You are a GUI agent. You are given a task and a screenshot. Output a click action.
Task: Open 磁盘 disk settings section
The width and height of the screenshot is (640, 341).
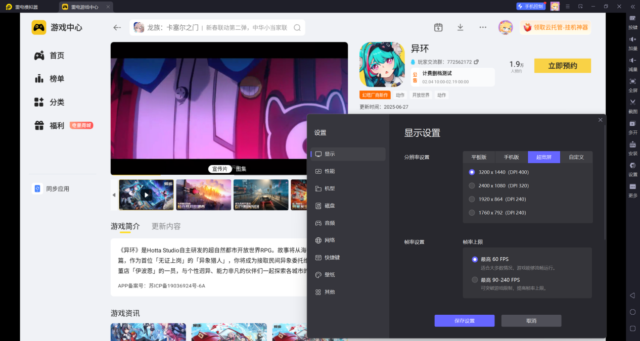pos(348,206)
